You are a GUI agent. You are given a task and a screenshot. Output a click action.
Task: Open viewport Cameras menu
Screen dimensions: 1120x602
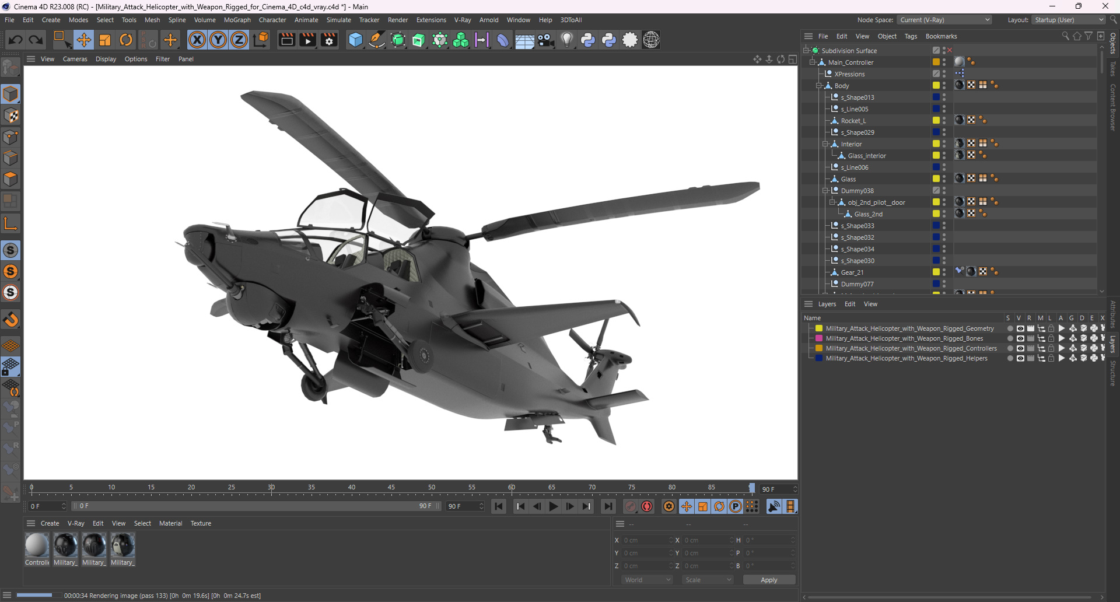pyautogui.click(x=75, y=59)
